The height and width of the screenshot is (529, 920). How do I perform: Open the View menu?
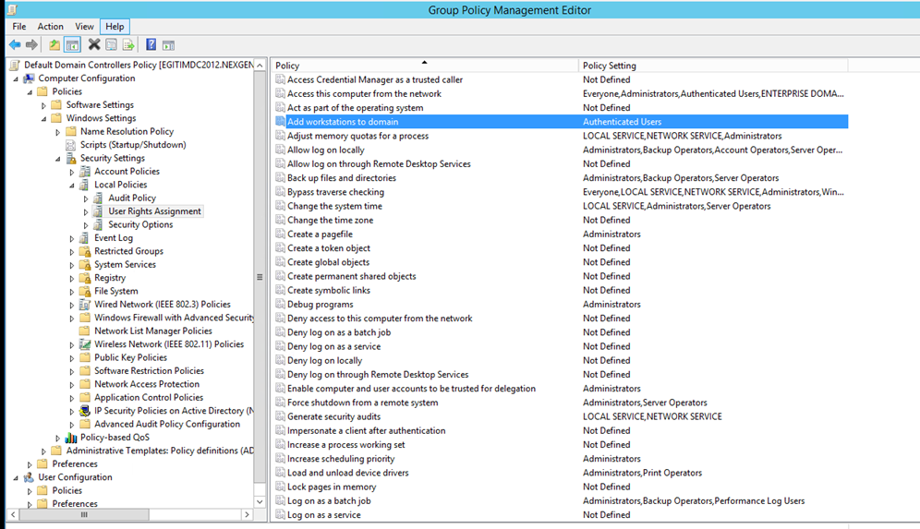coord(84,27)
